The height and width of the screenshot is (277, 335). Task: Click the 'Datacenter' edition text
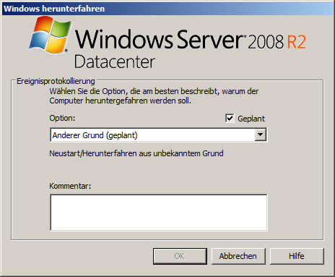click(115, 62)
